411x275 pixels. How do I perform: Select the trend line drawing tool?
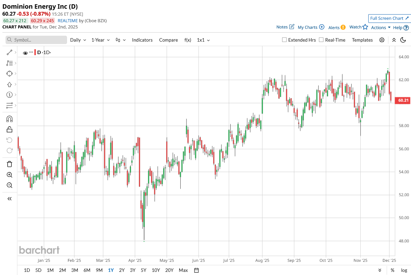tap(9, 53)
